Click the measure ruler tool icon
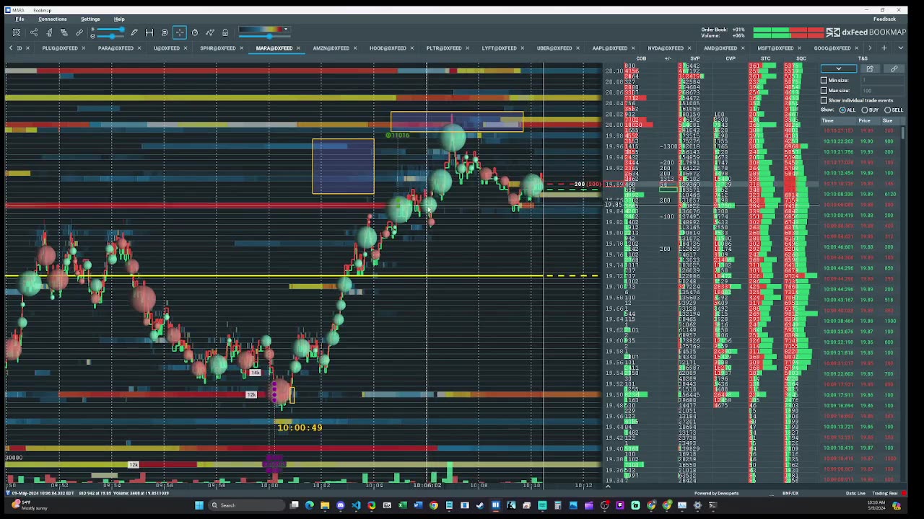Image resolution: width=924 pixels, height=519 pixels. 149,32
